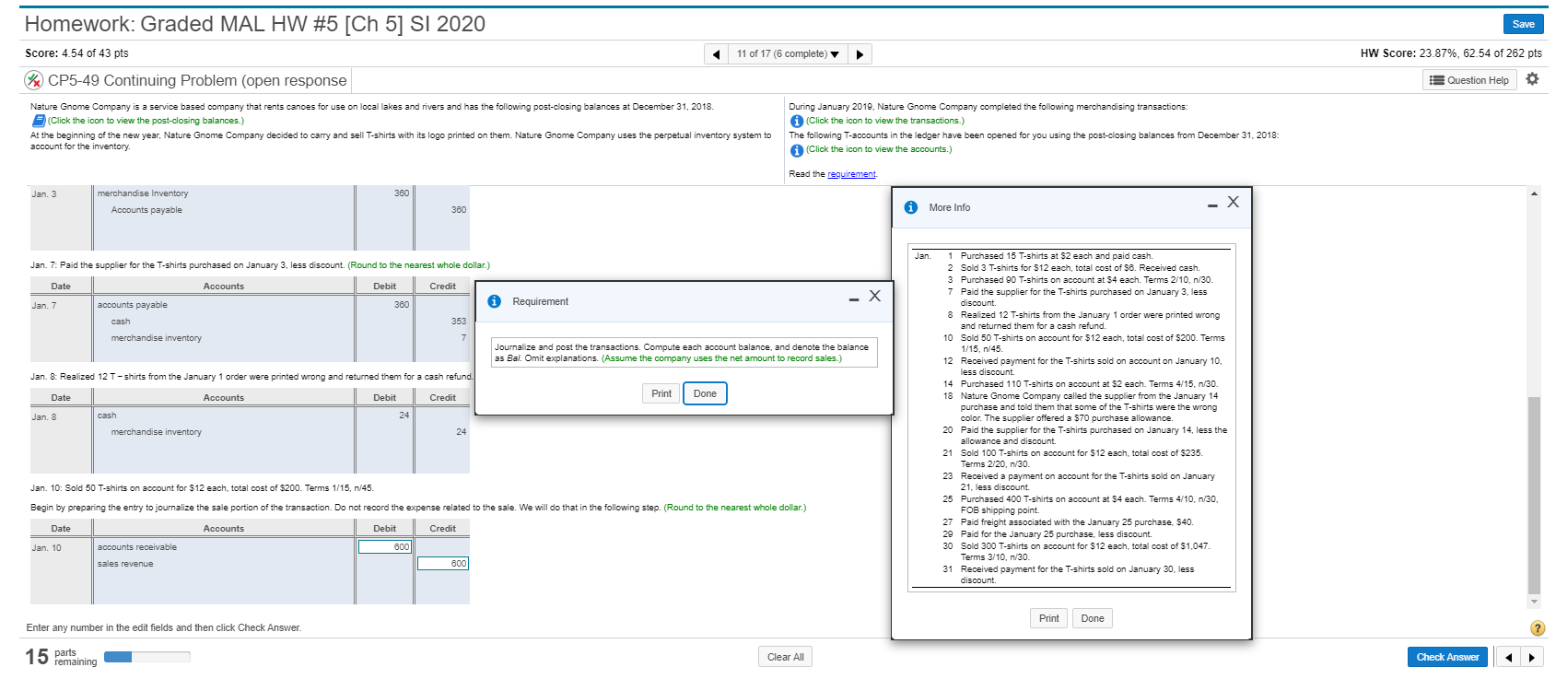Click 'accounts payable' entry in Jan. 7 table

(x=133, y=305)
